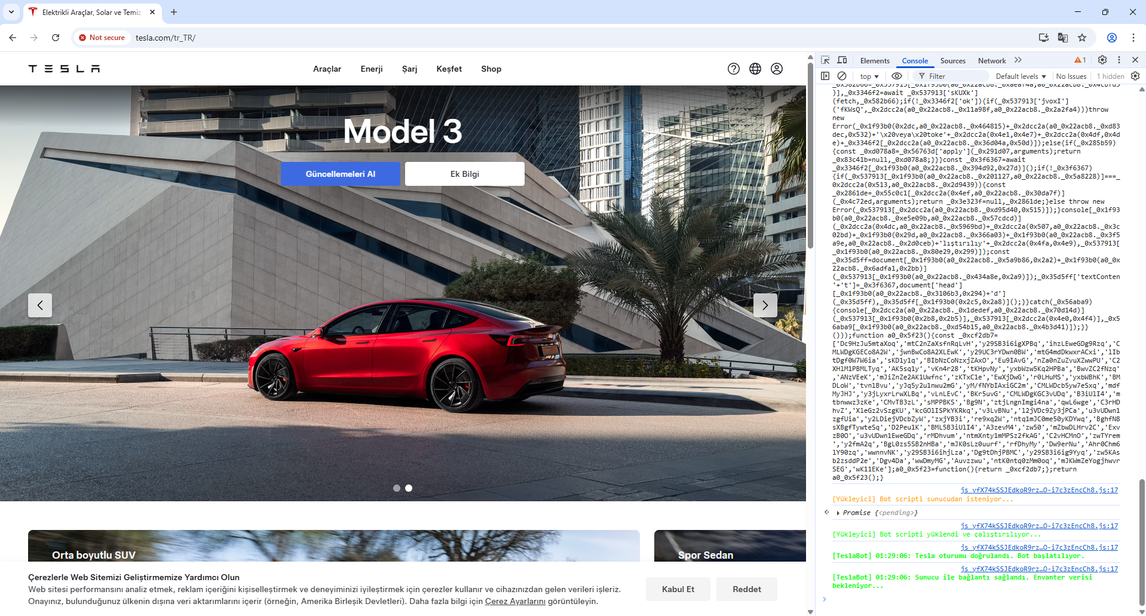Click the 1 hidden messages label
This screenshot has width=1146, height=616.
tap(1110, 76)
